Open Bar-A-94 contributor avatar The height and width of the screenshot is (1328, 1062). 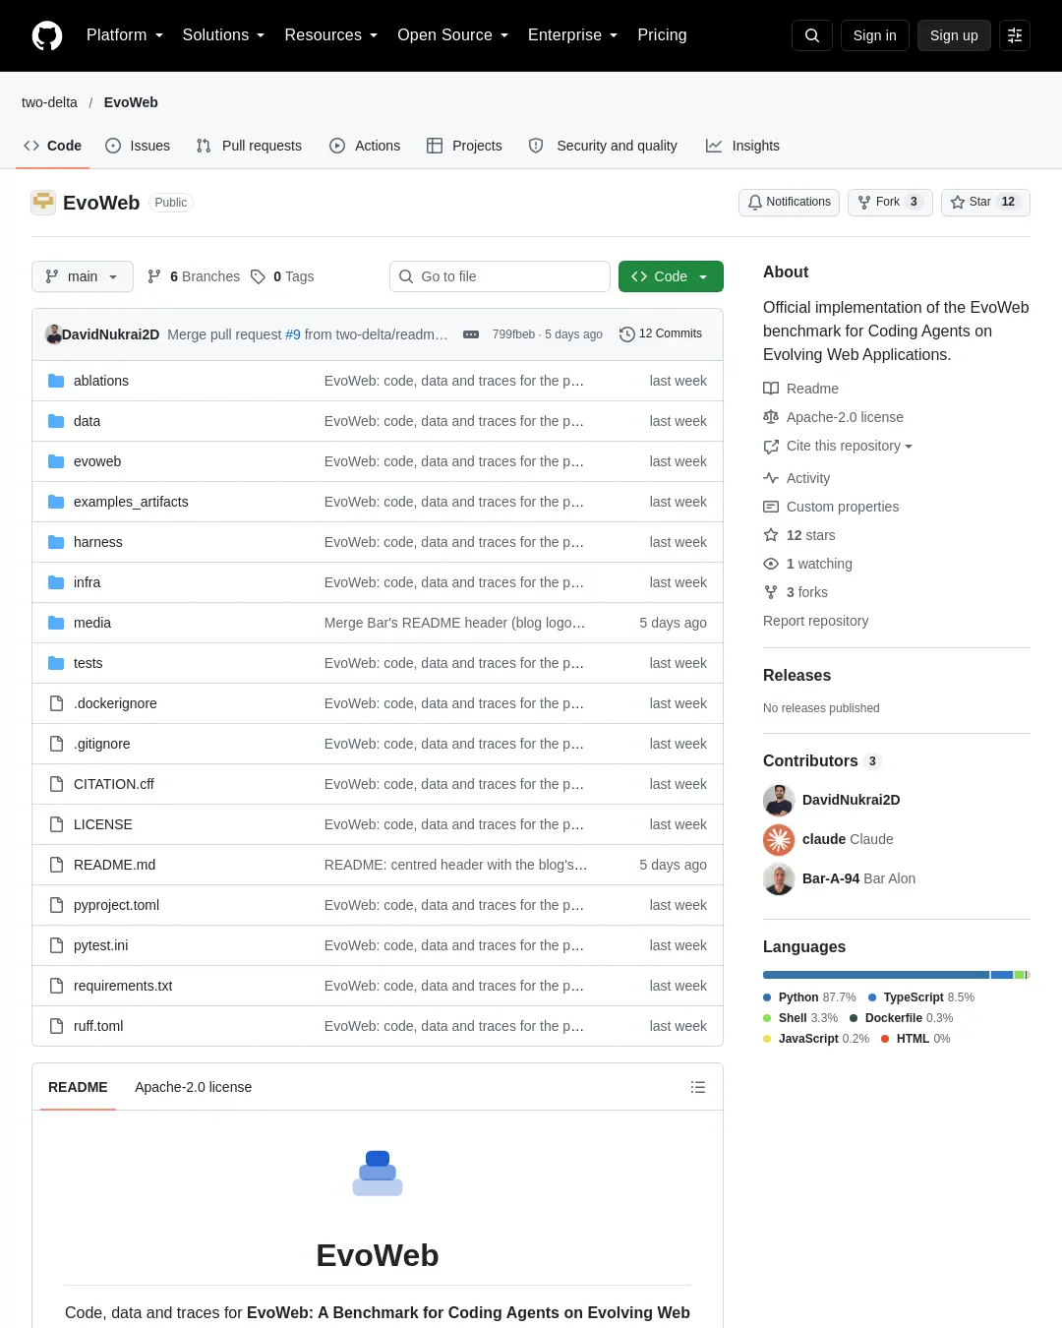pos(779,878)
